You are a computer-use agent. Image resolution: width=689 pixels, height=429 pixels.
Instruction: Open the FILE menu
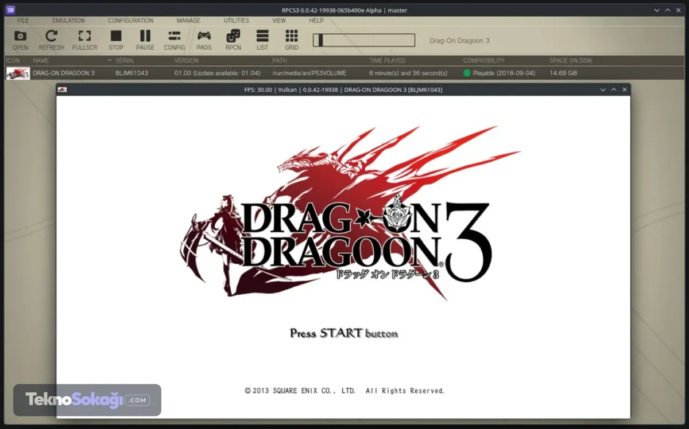23,21
